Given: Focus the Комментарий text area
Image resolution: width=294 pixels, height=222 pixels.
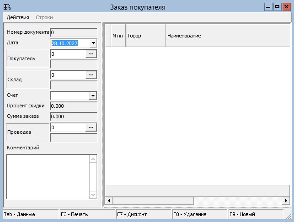Looking at the screenshot, I should pyautogui.click(x=48, y=176).
